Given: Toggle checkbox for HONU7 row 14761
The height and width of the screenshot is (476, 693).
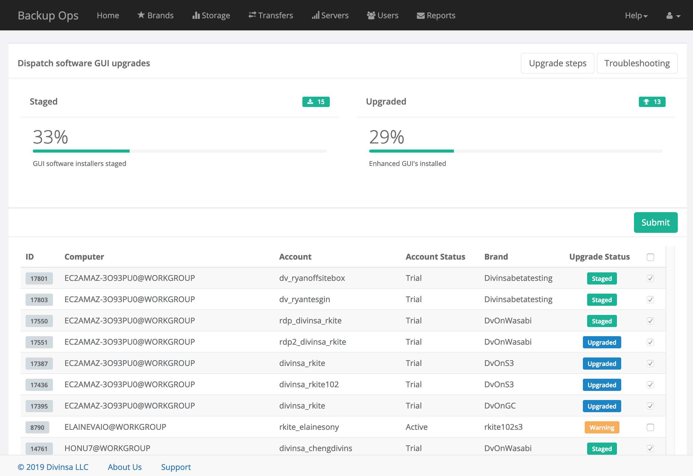Looking at the screenshot, I should click(650, 449).
